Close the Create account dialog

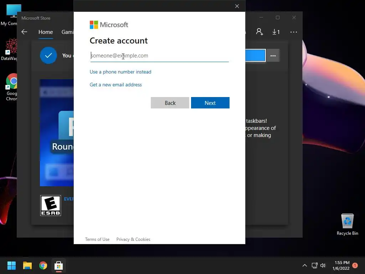point(237,6)
